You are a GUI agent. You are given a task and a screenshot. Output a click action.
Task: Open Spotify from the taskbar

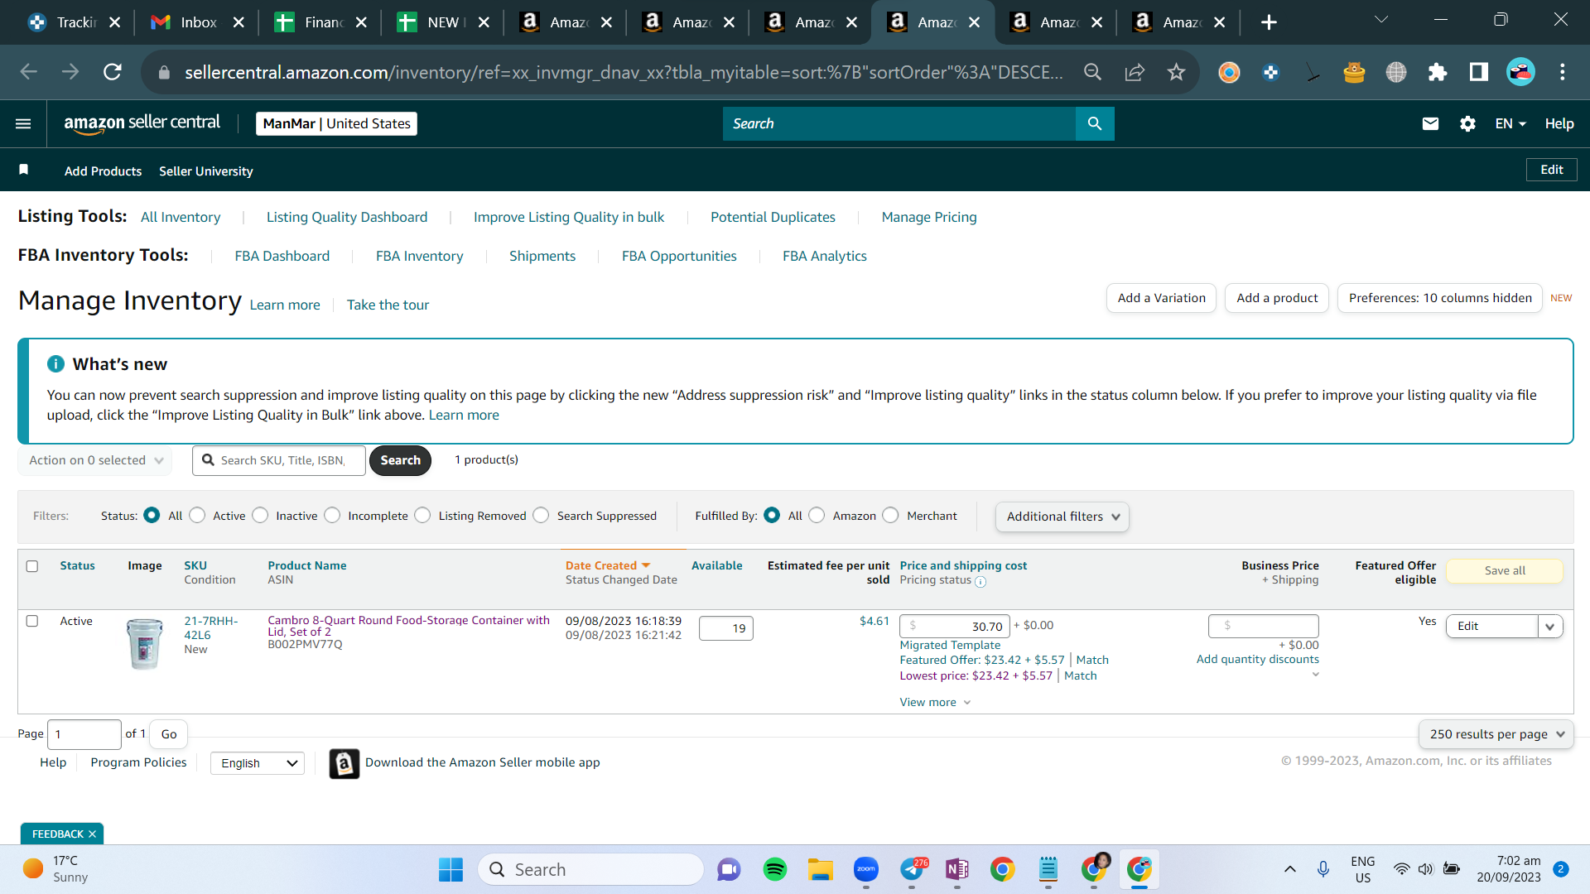(x=775, y=869)
